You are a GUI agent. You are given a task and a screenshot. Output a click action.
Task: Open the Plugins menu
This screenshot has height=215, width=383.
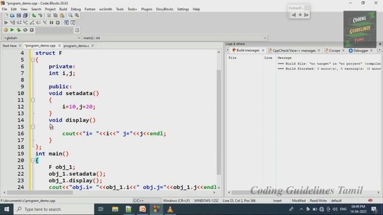click(147, 9)
